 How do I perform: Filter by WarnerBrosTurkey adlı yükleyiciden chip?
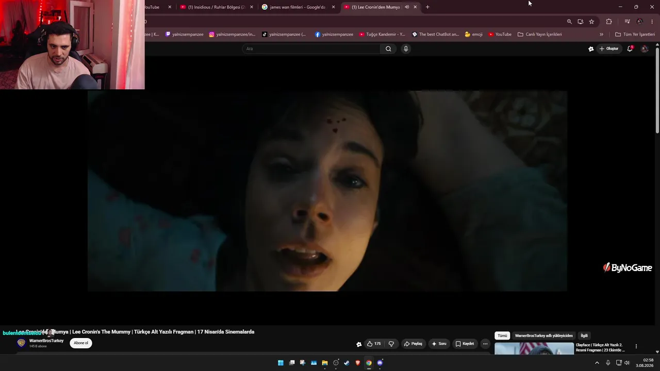pos(544,335)
